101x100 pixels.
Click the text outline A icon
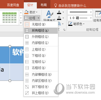pyautogui.click(x=59, y=18)
